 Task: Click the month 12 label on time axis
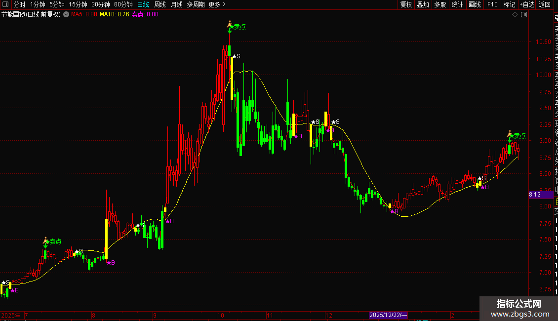[x=329, y=315]
